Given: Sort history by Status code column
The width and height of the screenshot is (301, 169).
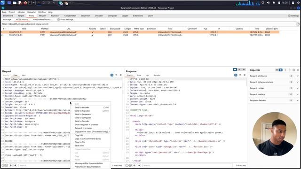Looking at the screenshot, I should pos(115,29).
